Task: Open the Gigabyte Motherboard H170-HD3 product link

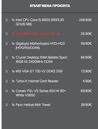Action: (38, 46)
